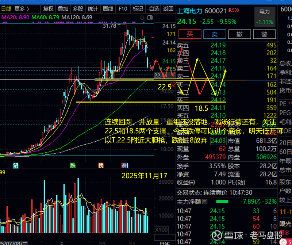Image resolution: width=292 pixels, height=245 pixels.
Task: Select the 卖五 price 24.19 row
Action: 227,45
